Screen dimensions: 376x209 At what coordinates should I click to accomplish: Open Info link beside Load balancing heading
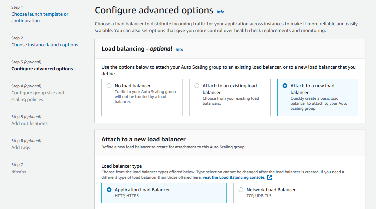(x=179, y=49)
